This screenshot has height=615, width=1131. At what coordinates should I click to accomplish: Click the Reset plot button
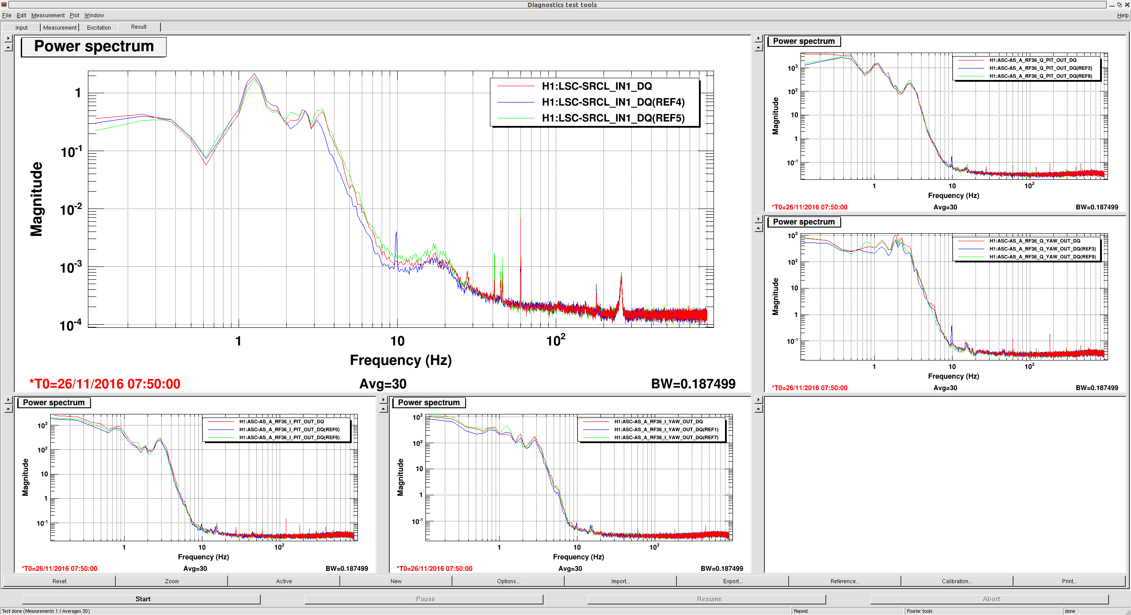[59, 581]
